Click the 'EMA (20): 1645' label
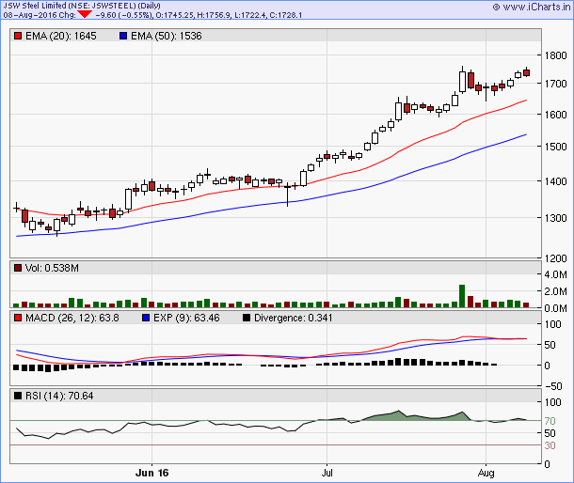 [x=61, y=36]
